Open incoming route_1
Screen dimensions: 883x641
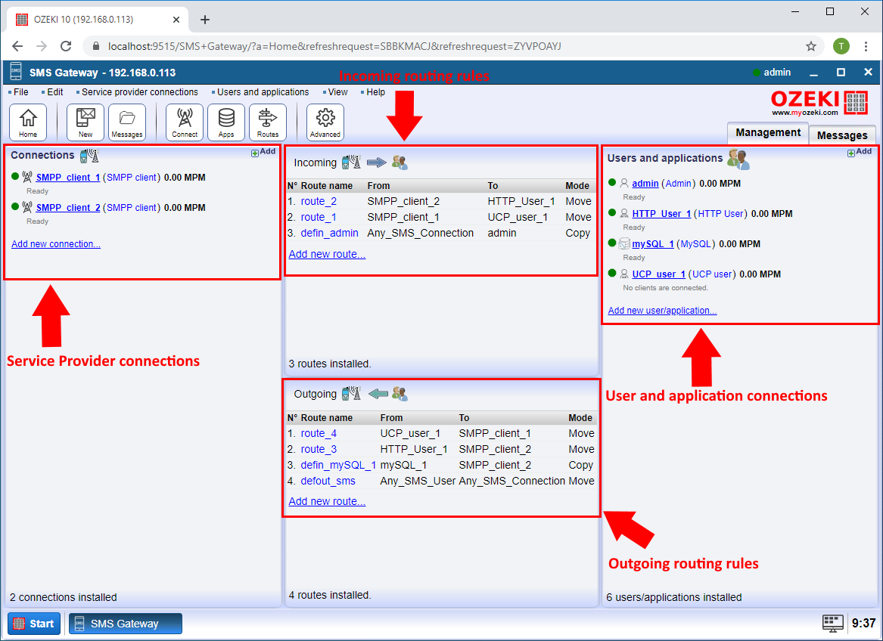(319, 217)
